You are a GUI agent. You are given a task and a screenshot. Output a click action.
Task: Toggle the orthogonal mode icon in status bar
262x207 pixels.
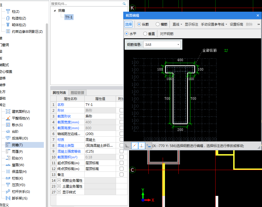point(127,146)
